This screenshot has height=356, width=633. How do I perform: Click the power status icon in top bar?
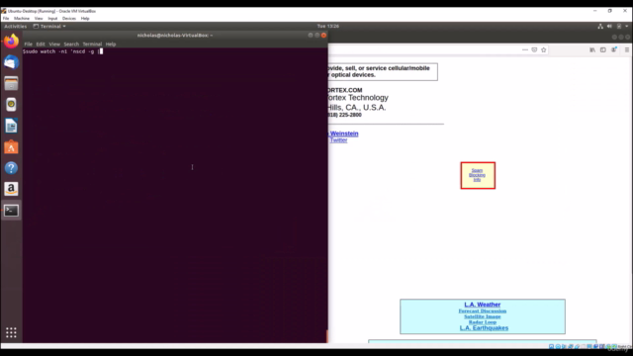click(619, 27)
